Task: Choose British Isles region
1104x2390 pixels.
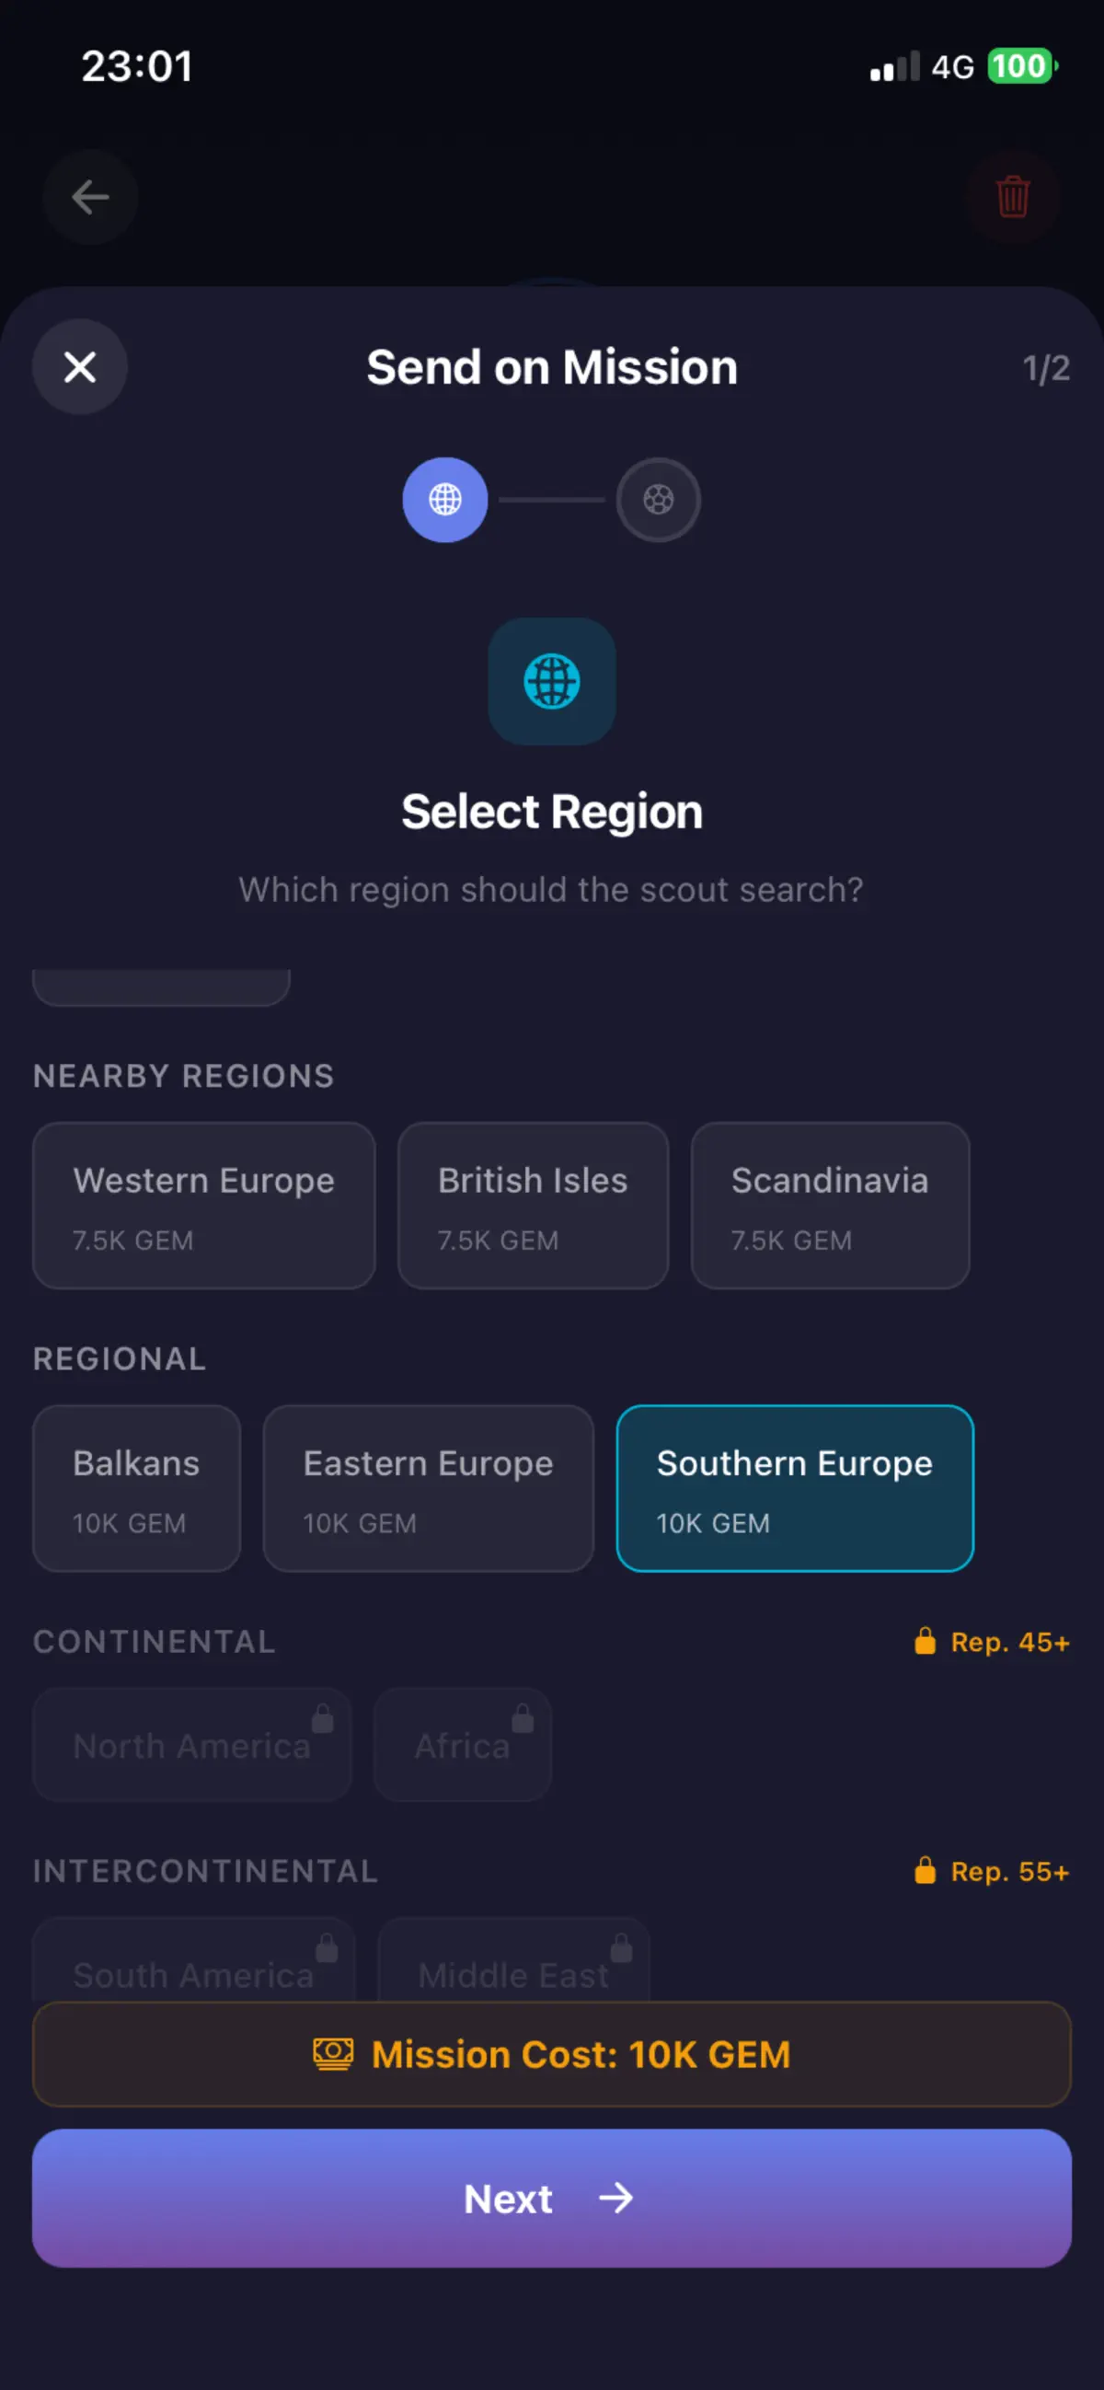Action: click(x=534, y=1206)
